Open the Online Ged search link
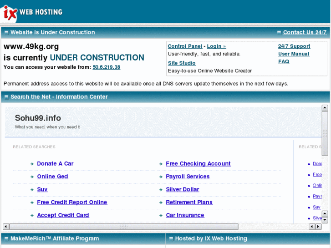Image resolution: width=331 pixels, height=248 pixels. [52, 177]
